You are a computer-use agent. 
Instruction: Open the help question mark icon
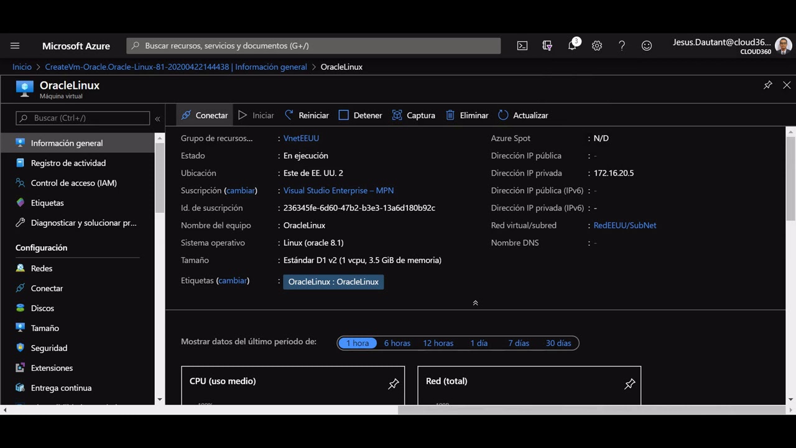[622, 45]
